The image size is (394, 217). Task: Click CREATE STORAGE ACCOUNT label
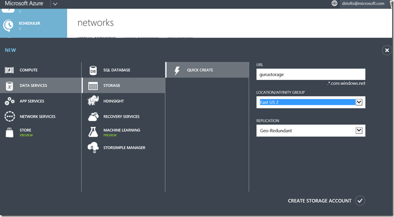pos(319,201)
